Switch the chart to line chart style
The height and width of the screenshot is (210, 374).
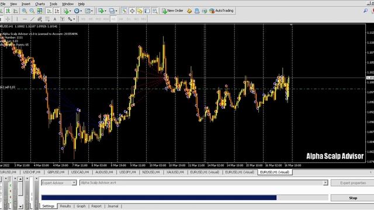16,10
